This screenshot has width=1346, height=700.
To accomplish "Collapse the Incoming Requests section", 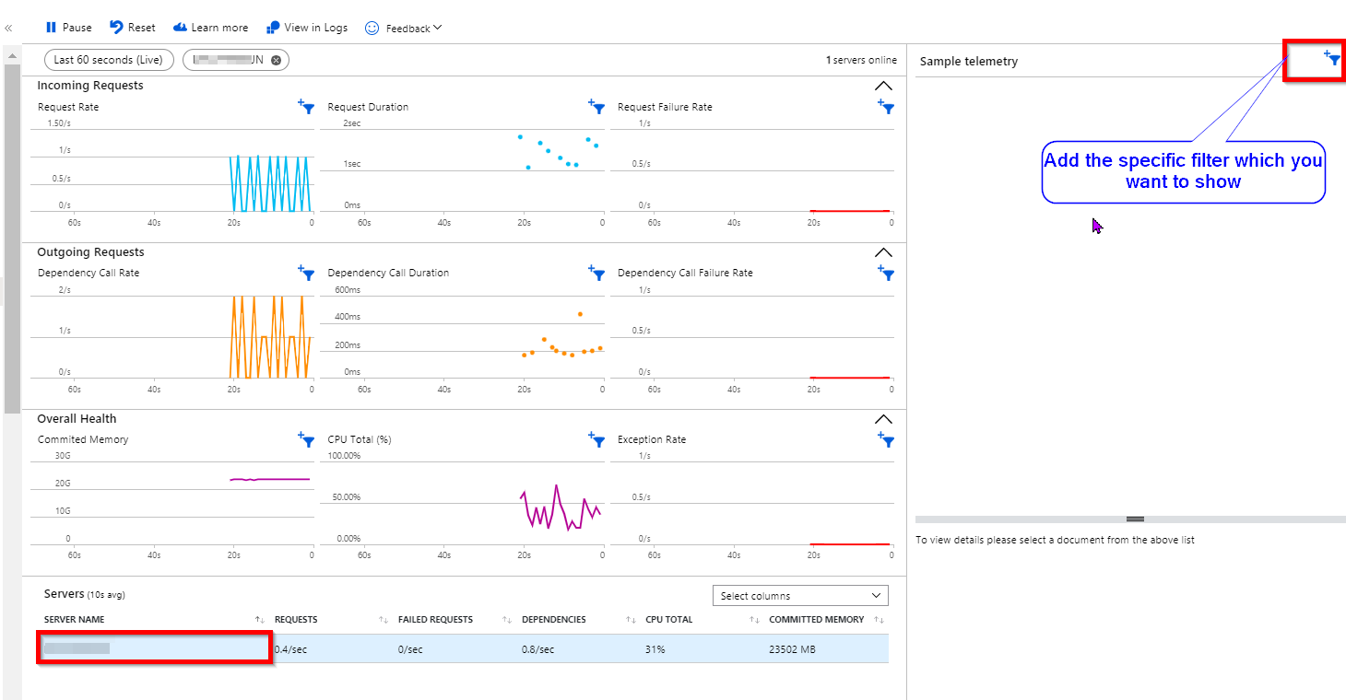I will 882,86.
